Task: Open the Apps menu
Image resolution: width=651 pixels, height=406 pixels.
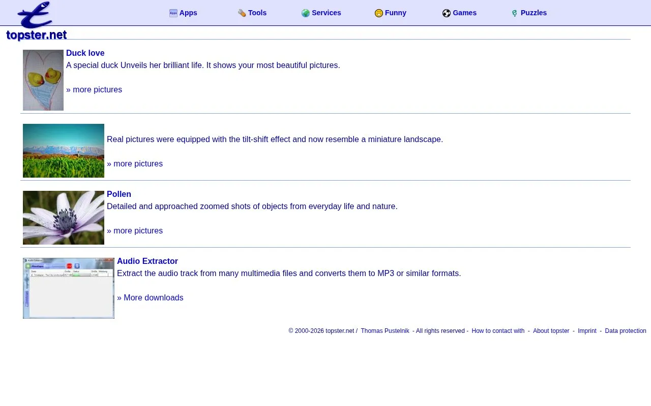Action: (188, 13)
